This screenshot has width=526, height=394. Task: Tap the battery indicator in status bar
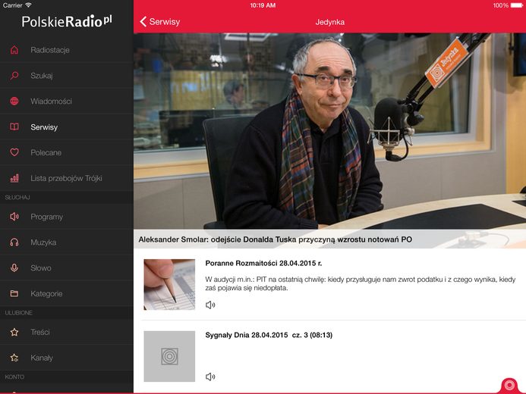click(517, 5)
